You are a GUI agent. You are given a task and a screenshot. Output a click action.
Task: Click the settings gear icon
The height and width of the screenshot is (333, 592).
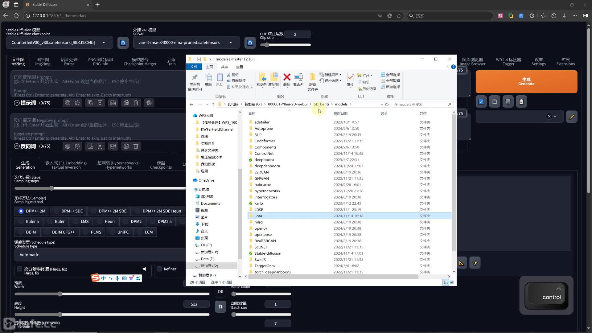(x=77, y=103)
